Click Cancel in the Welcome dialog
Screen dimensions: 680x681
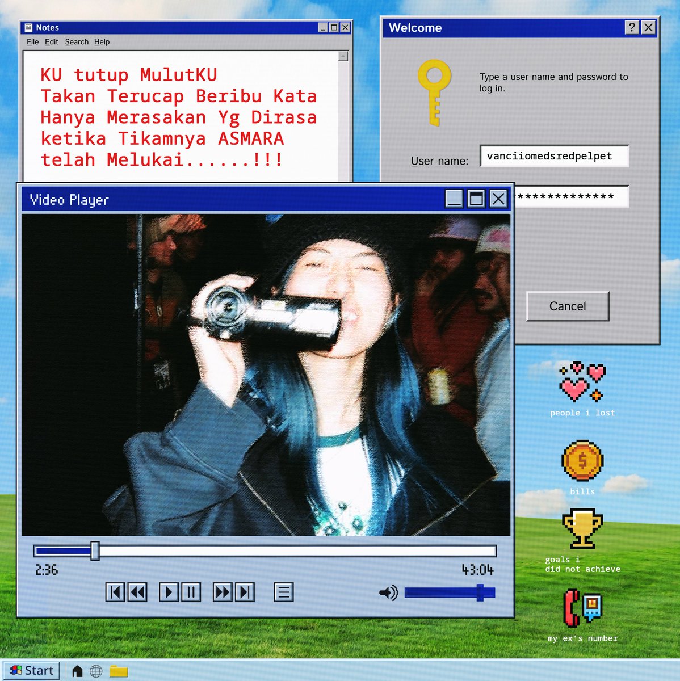(x=568, y=306)
